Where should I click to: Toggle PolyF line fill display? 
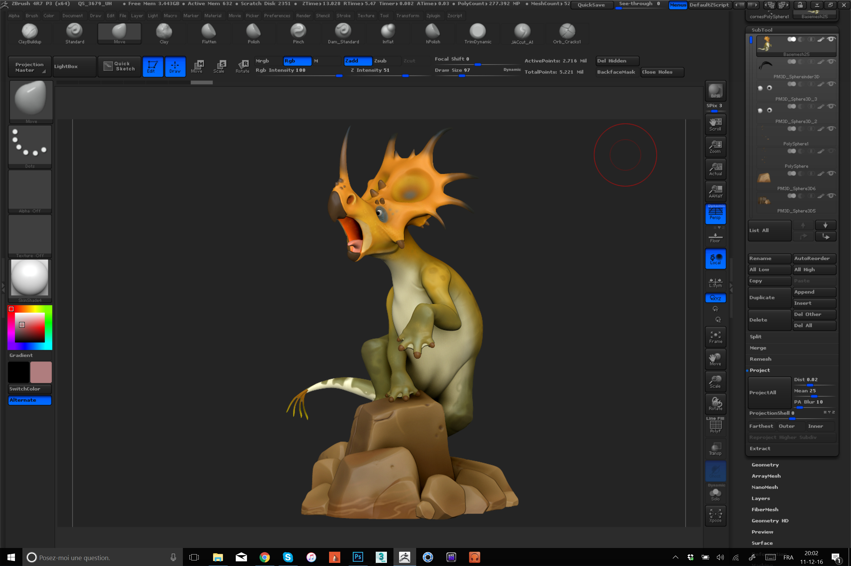[715, 426]
